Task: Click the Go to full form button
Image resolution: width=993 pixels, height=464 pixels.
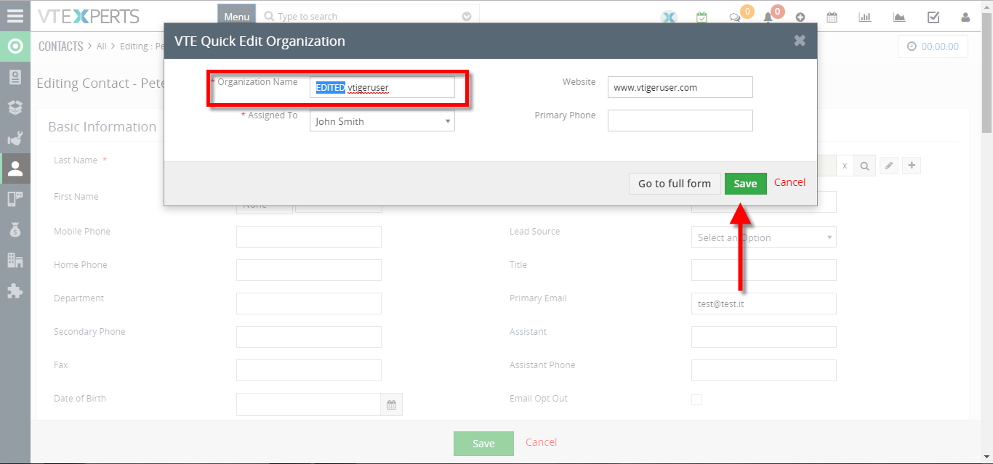Action: (x=675, y=184)
